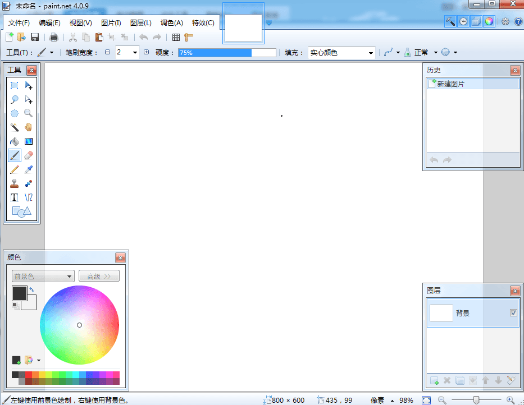Toggle the pixel grid display
This screenshot has height=405, width=524.
click(176, 38)
